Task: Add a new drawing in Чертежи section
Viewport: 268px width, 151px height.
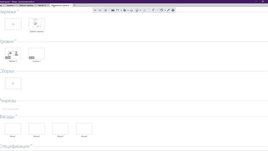Action: pos(13,24)
